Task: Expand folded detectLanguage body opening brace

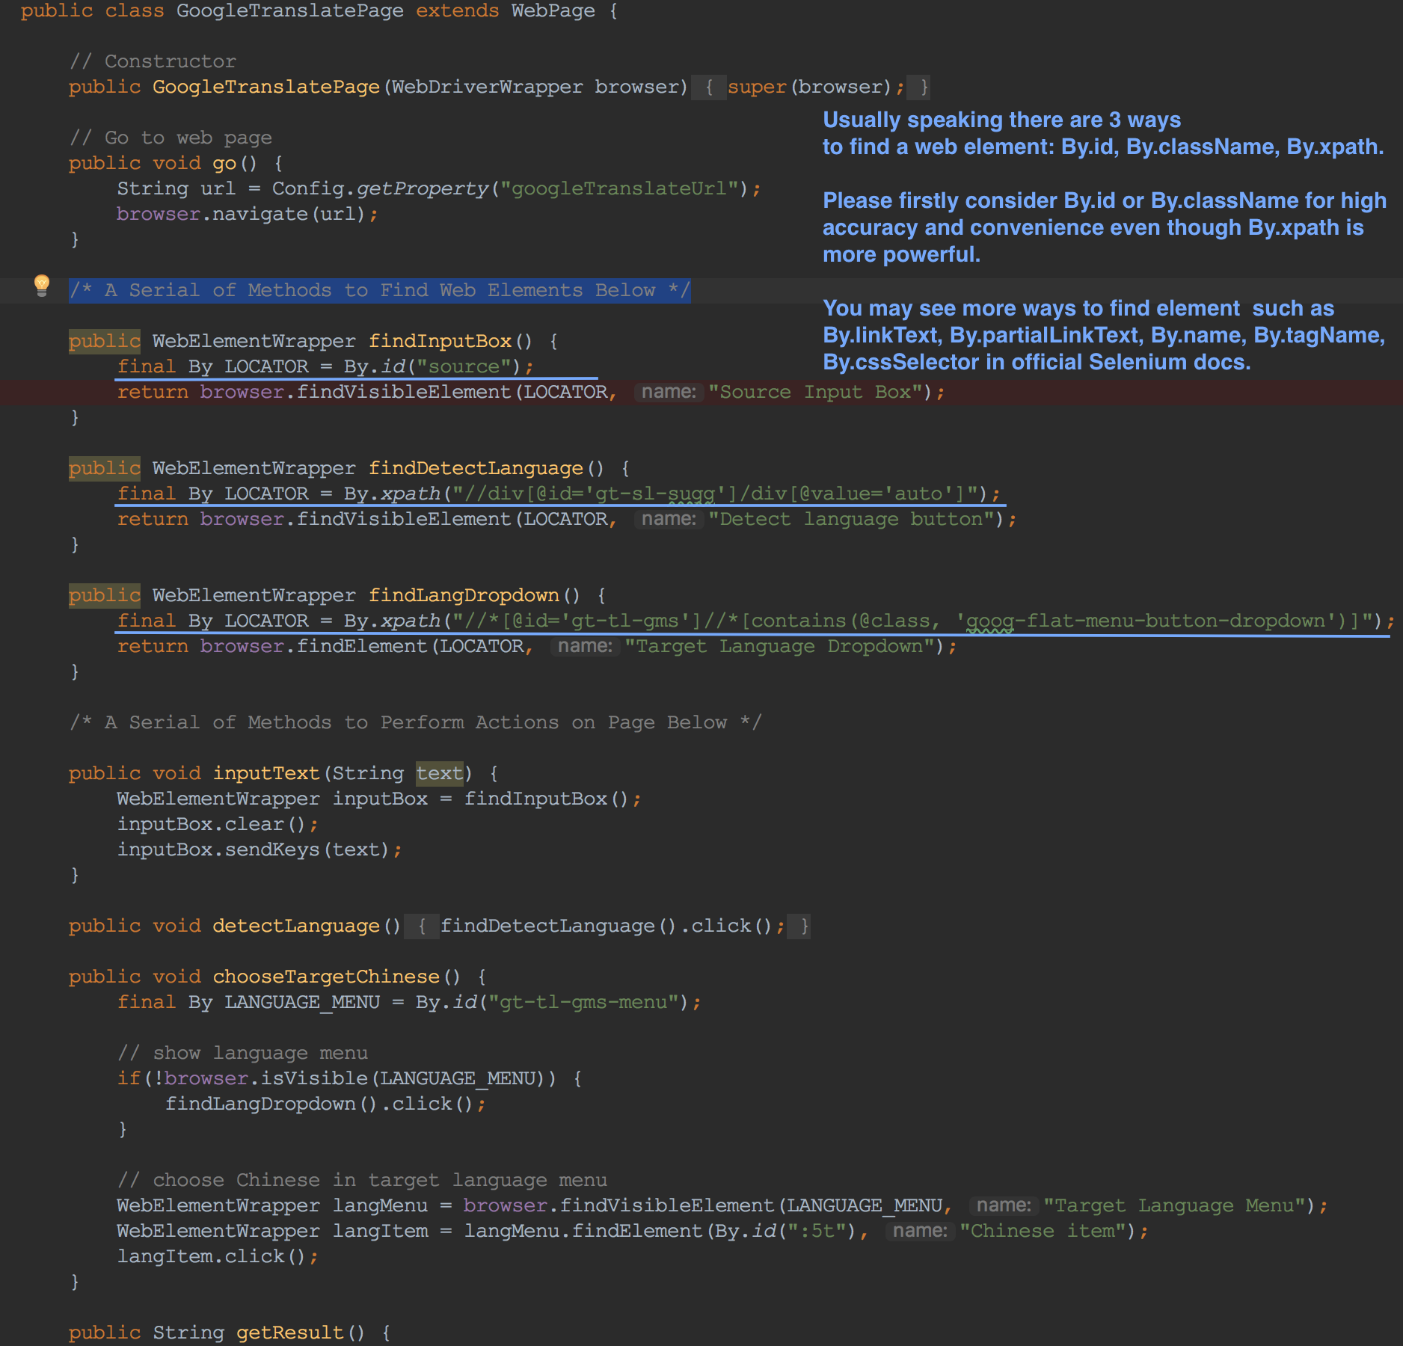Action: tap(422, 926)
